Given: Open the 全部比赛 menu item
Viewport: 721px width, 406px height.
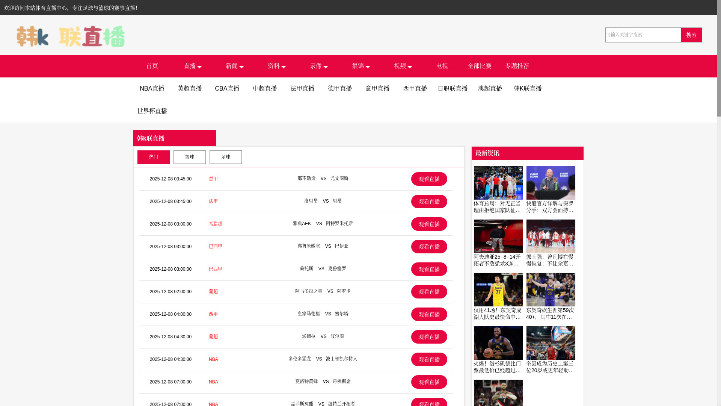Looking at the screenshot, I should click(x=480, y=66).
